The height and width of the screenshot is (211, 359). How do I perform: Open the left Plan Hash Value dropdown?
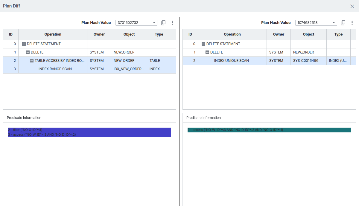136,23
